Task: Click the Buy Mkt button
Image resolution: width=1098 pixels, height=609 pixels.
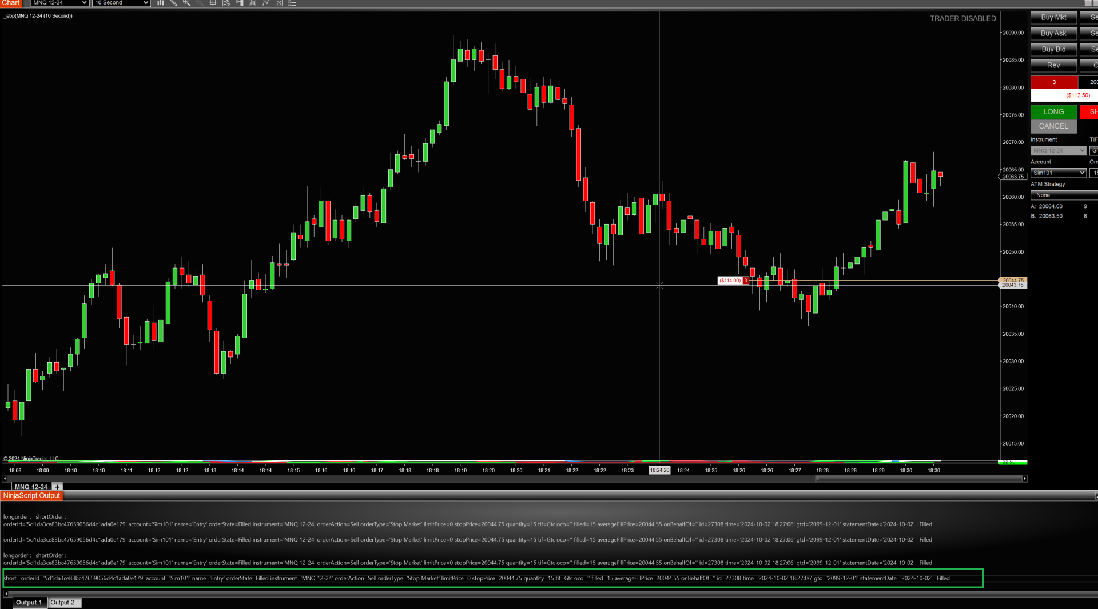Action: click(x=1053, y=17)
